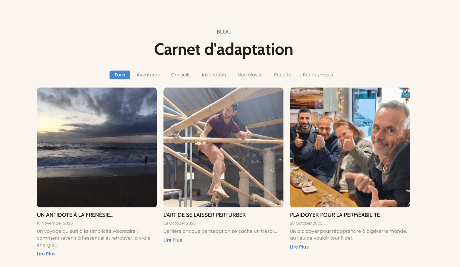Open the bamboo structure climbing photo
The height and width of the screenshot is (267, 460).
click(223, 147)
